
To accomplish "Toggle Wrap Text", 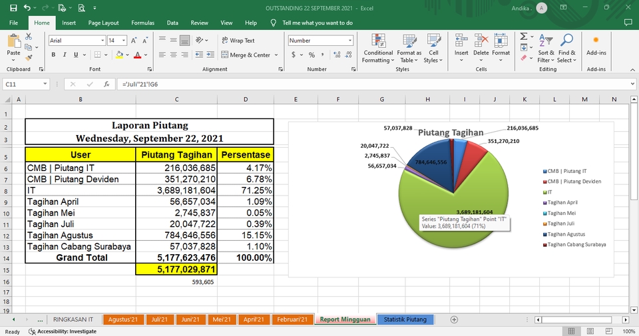I will 238,41.
